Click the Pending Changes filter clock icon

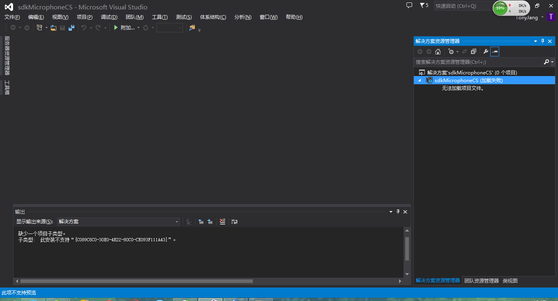pos(451,52)
